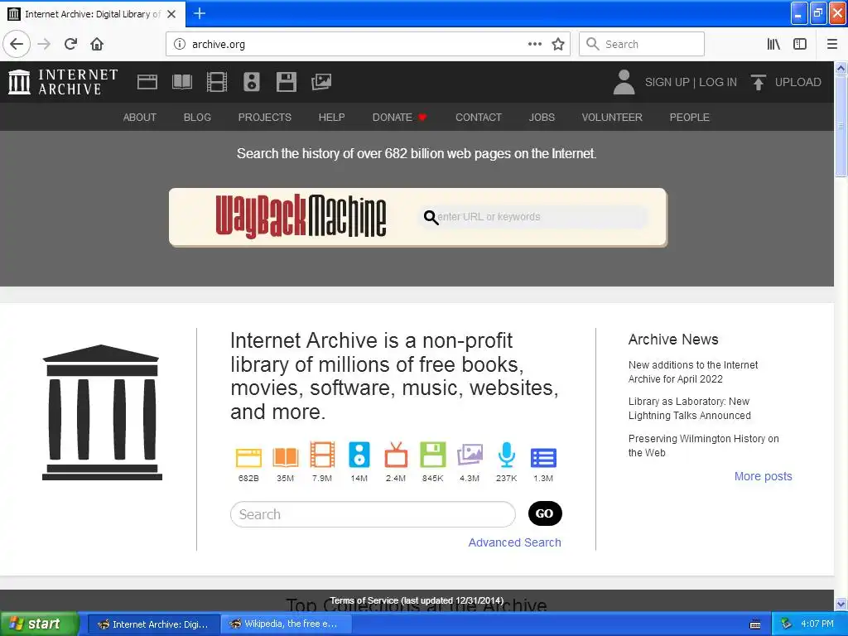The height and width of the screenshot is (636, 848).
Task: Click the browser forward arrow
Action: [44, 44]
